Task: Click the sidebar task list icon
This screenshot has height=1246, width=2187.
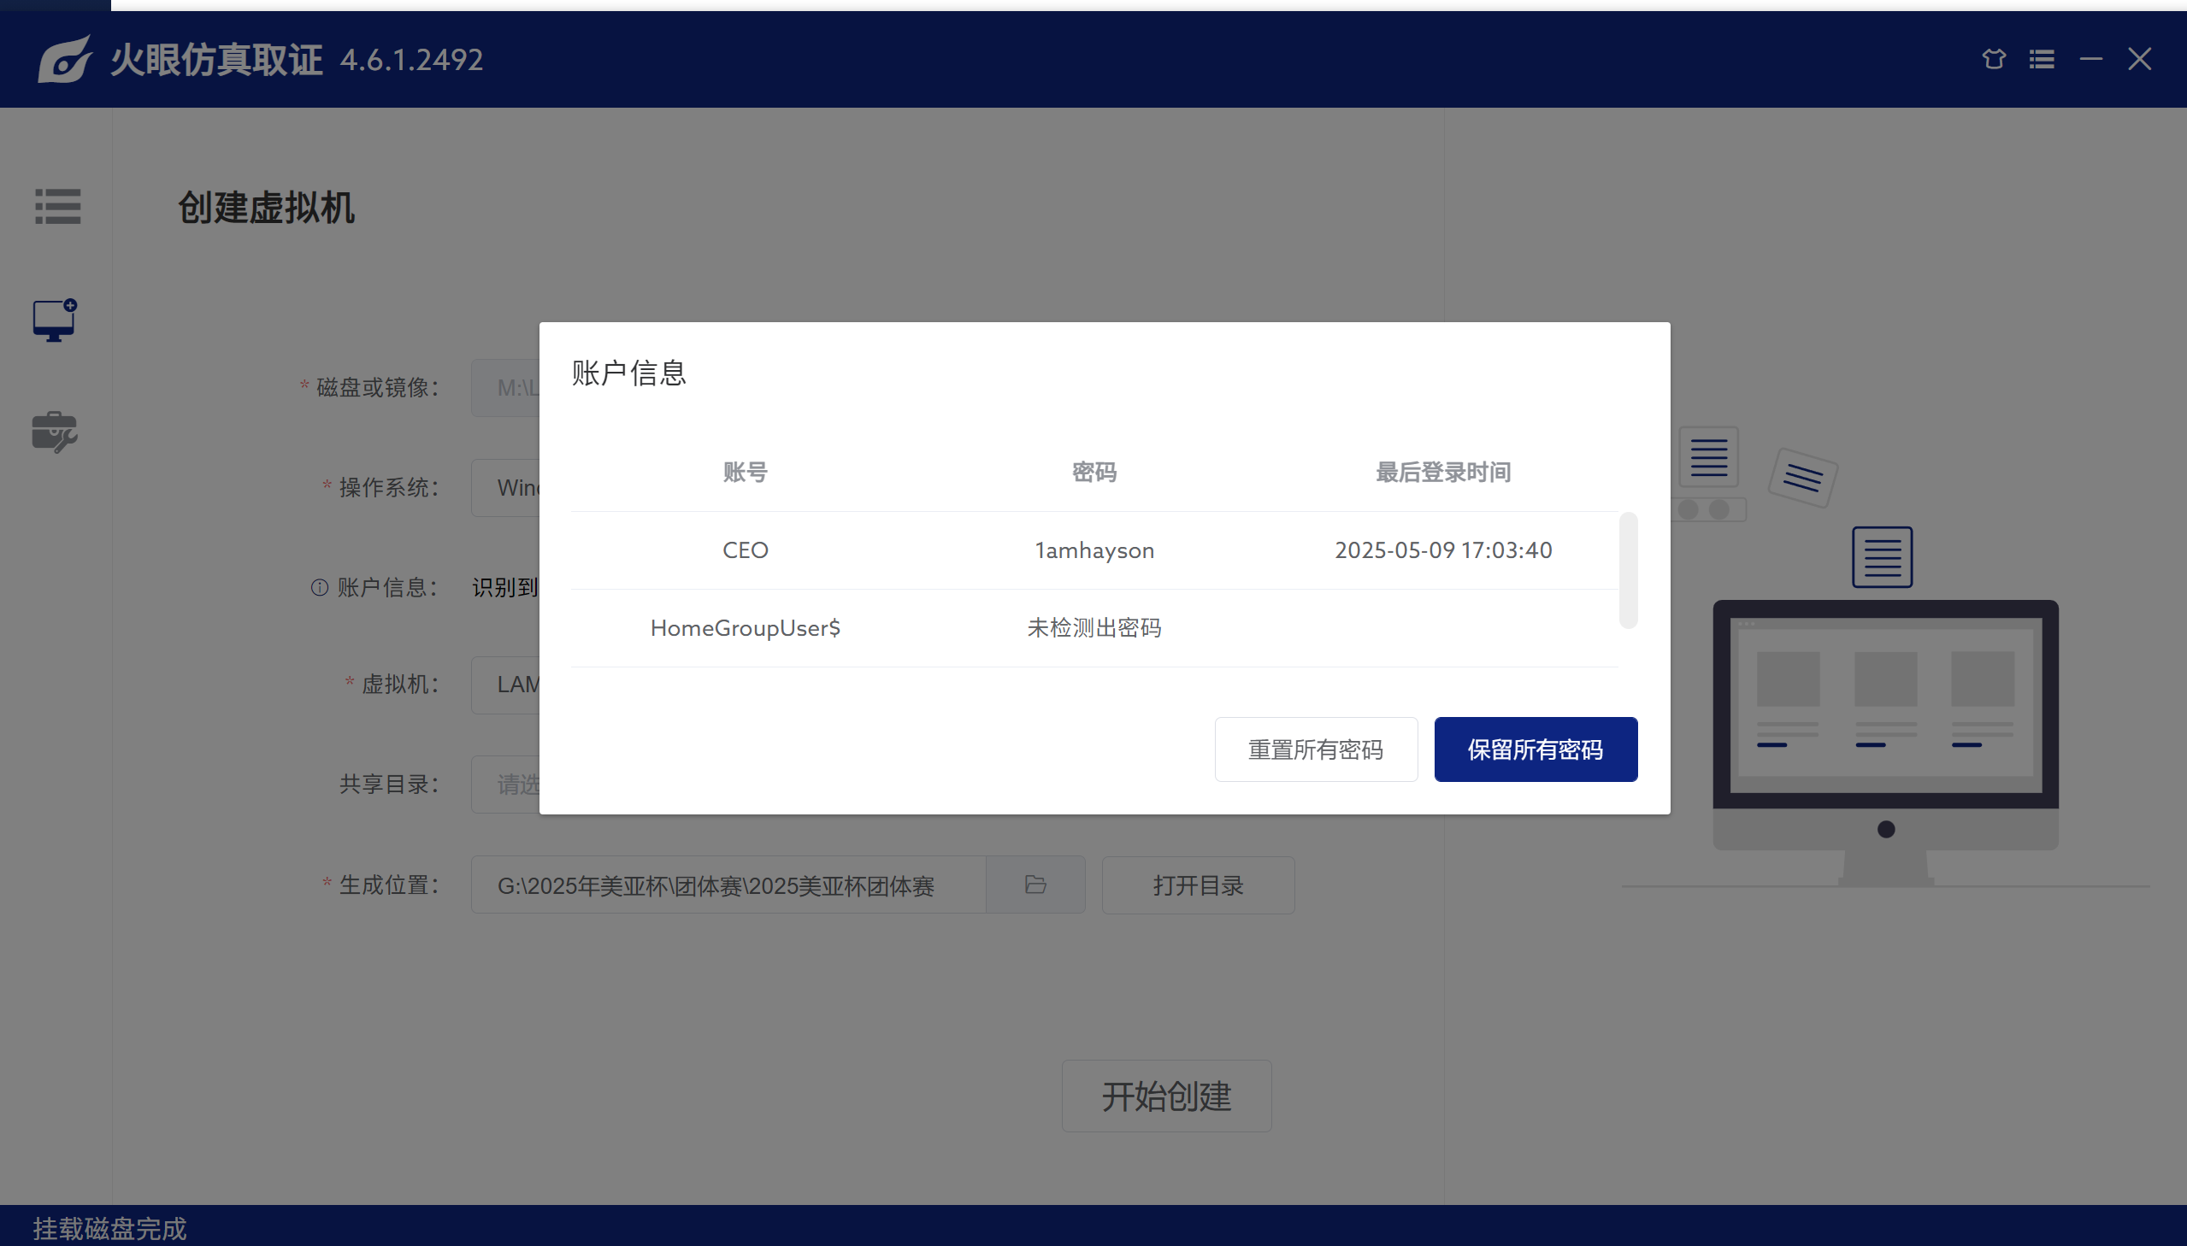Action: (x=57, y=206)
